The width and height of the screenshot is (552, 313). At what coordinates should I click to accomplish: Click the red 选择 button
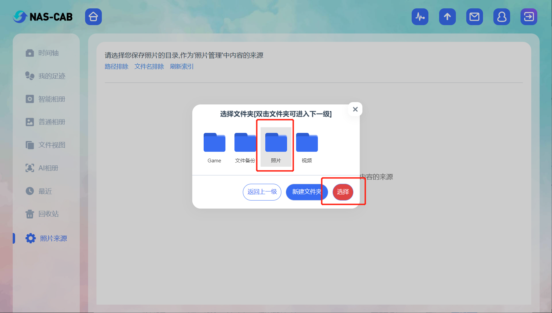[343, 192]
